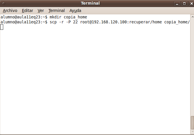Click the vertical scrollbar thumb
This screenshot has height=135, width=194.
(192, 122)
